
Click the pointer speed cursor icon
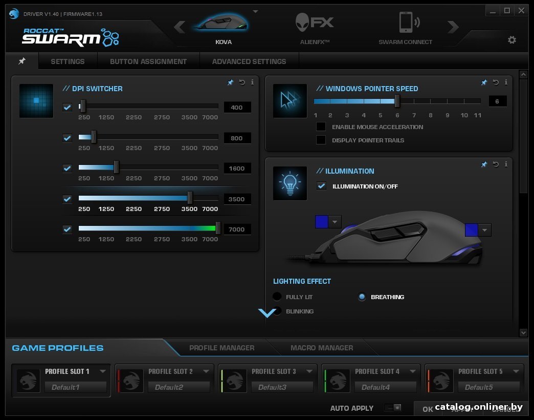290,100
